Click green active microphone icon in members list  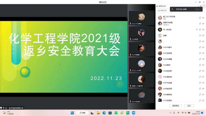(200, 35)
